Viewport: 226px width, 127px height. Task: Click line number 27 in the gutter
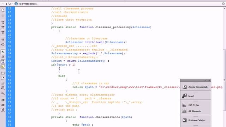tap(10, 27)
